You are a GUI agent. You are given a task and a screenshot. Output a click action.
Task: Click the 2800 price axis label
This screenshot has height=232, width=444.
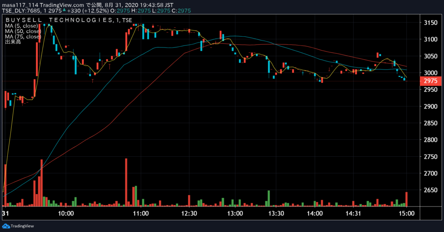431,140
